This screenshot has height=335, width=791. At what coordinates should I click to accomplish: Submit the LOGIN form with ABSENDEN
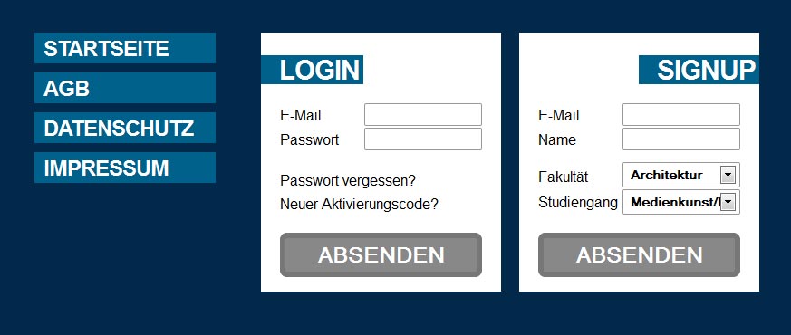click(381, 255)
